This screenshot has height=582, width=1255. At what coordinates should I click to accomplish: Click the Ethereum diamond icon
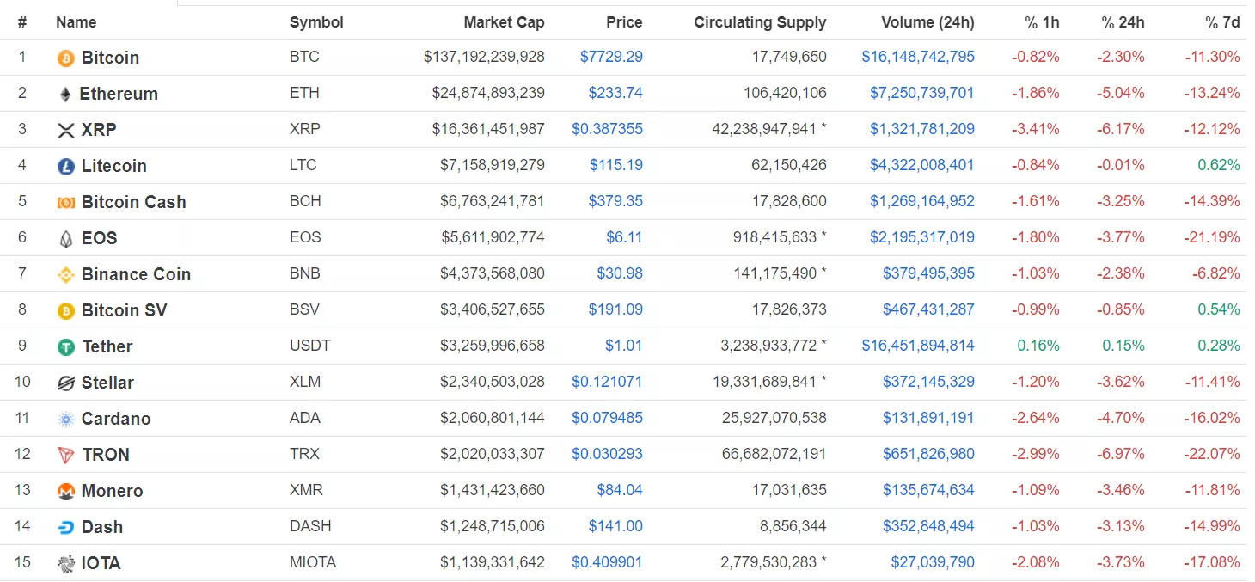coord(65,94)
